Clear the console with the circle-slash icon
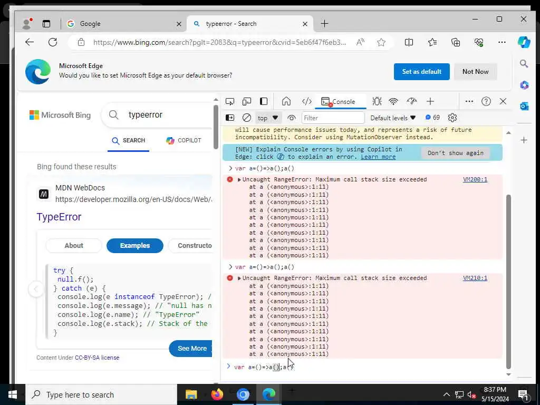 (247, 118)
